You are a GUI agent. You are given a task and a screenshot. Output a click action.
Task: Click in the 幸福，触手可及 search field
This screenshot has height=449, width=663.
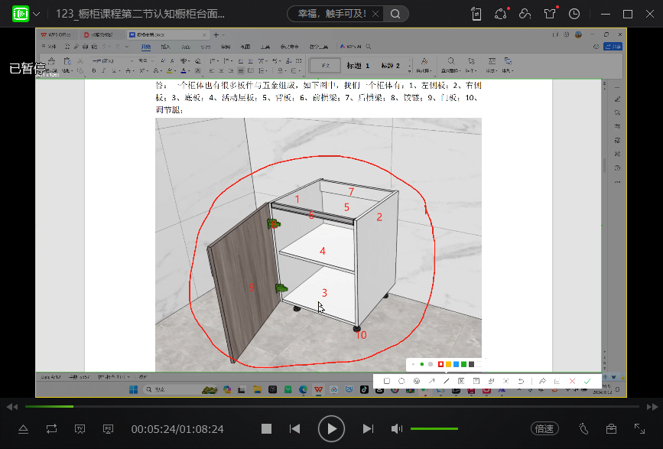336,14
